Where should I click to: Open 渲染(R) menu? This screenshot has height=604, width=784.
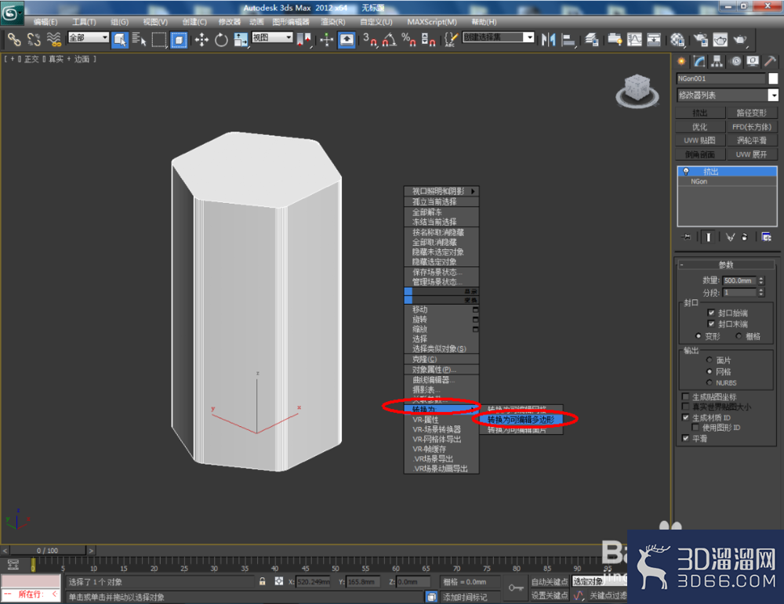333,22
